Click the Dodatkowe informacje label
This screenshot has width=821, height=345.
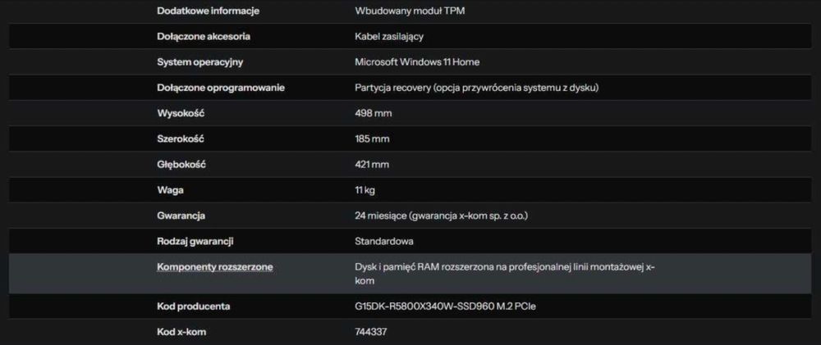click(209, 11)
